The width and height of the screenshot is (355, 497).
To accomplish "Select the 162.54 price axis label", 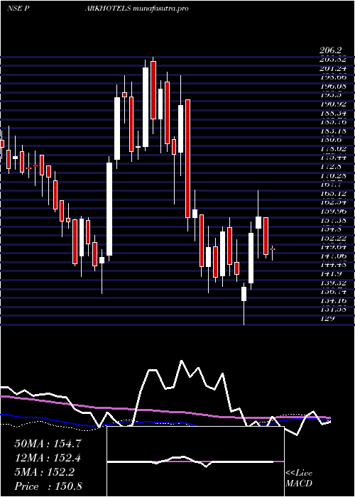I will coord(334,202).
